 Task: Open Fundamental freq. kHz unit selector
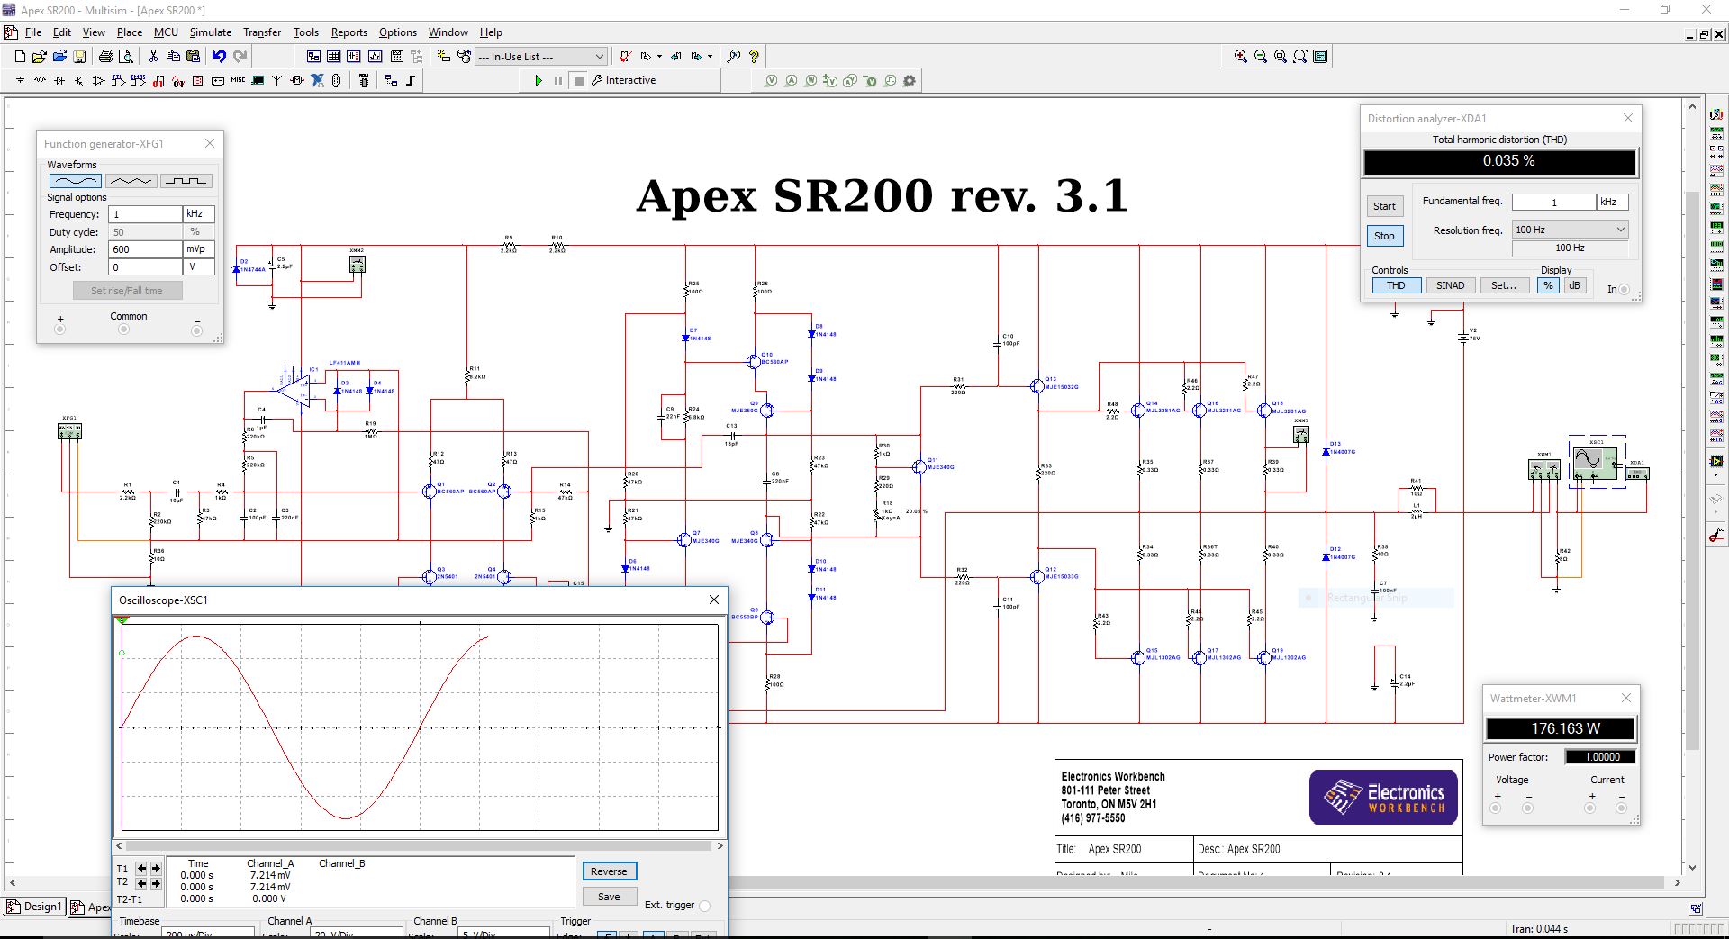(1612, 203)
